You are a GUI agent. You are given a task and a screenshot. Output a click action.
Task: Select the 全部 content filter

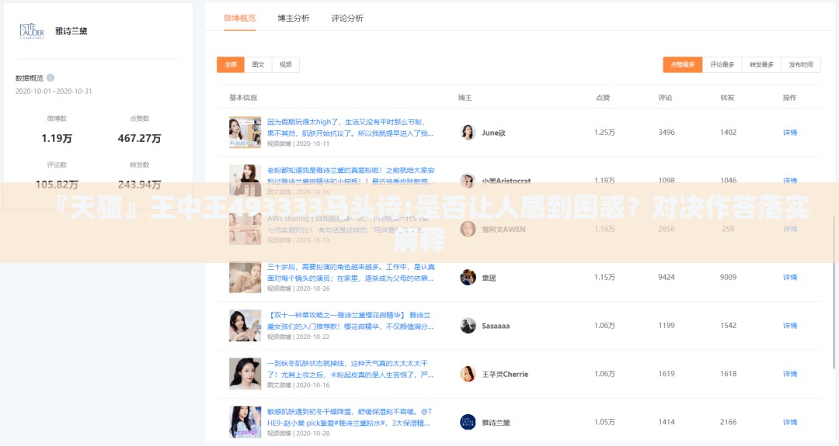[231, 64]
